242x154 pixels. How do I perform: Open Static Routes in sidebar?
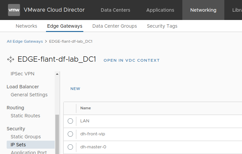point(25,116)
